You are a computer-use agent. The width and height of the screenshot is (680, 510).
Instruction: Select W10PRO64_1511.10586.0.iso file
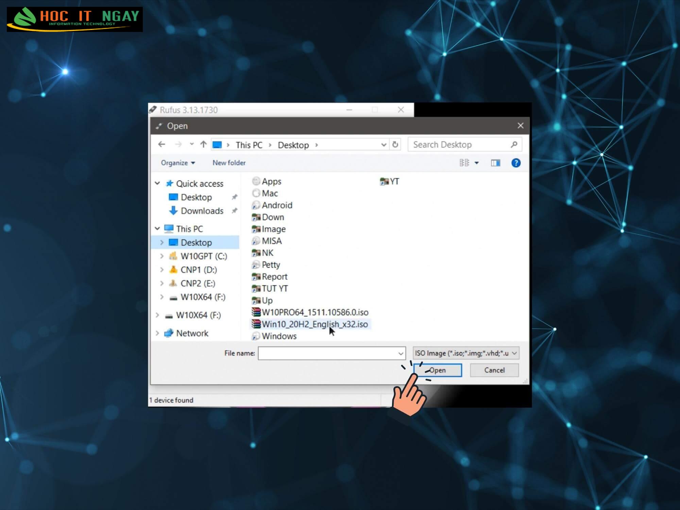point(310,312)
